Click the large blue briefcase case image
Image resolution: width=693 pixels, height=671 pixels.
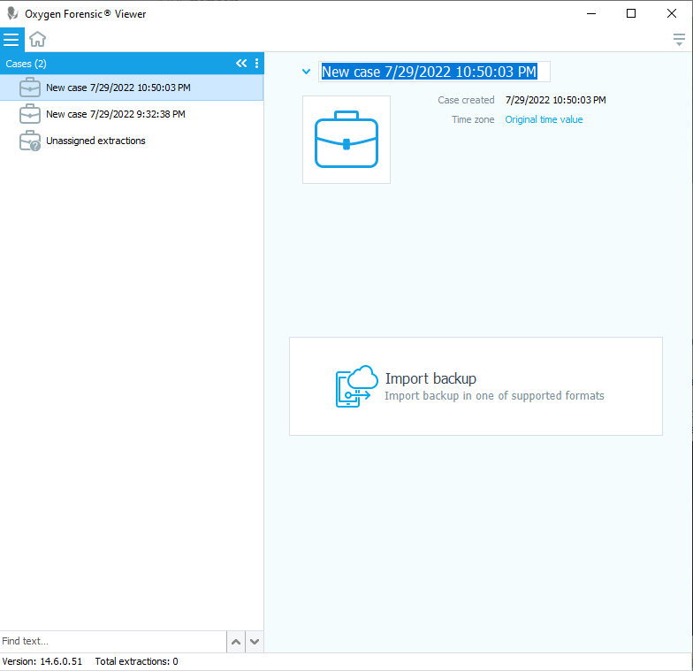(x=346, y=140)
